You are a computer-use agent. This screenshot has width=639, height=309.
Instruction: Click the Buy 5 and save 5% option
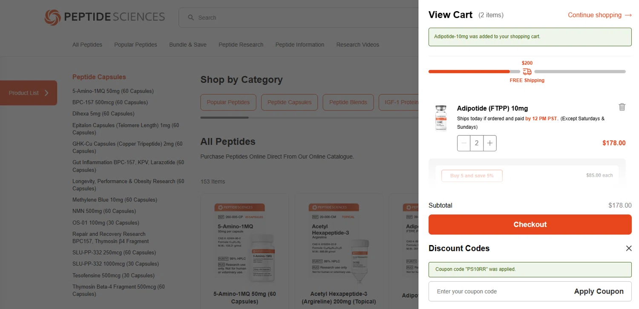point(472,176)
